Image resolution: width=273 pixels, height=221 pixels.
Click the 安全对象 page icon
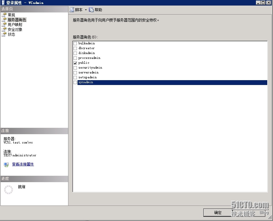coord(4,29)
